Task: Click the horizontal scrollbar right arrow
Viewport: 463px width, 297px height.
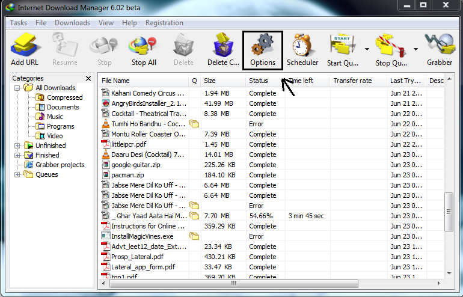Action: tap(439, 283)
